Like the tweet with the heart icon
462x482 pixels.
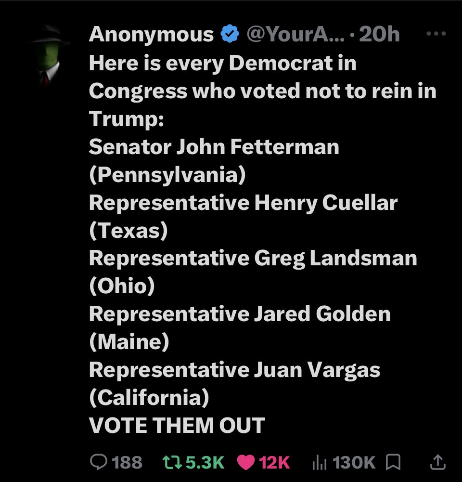tap(245, 462)
